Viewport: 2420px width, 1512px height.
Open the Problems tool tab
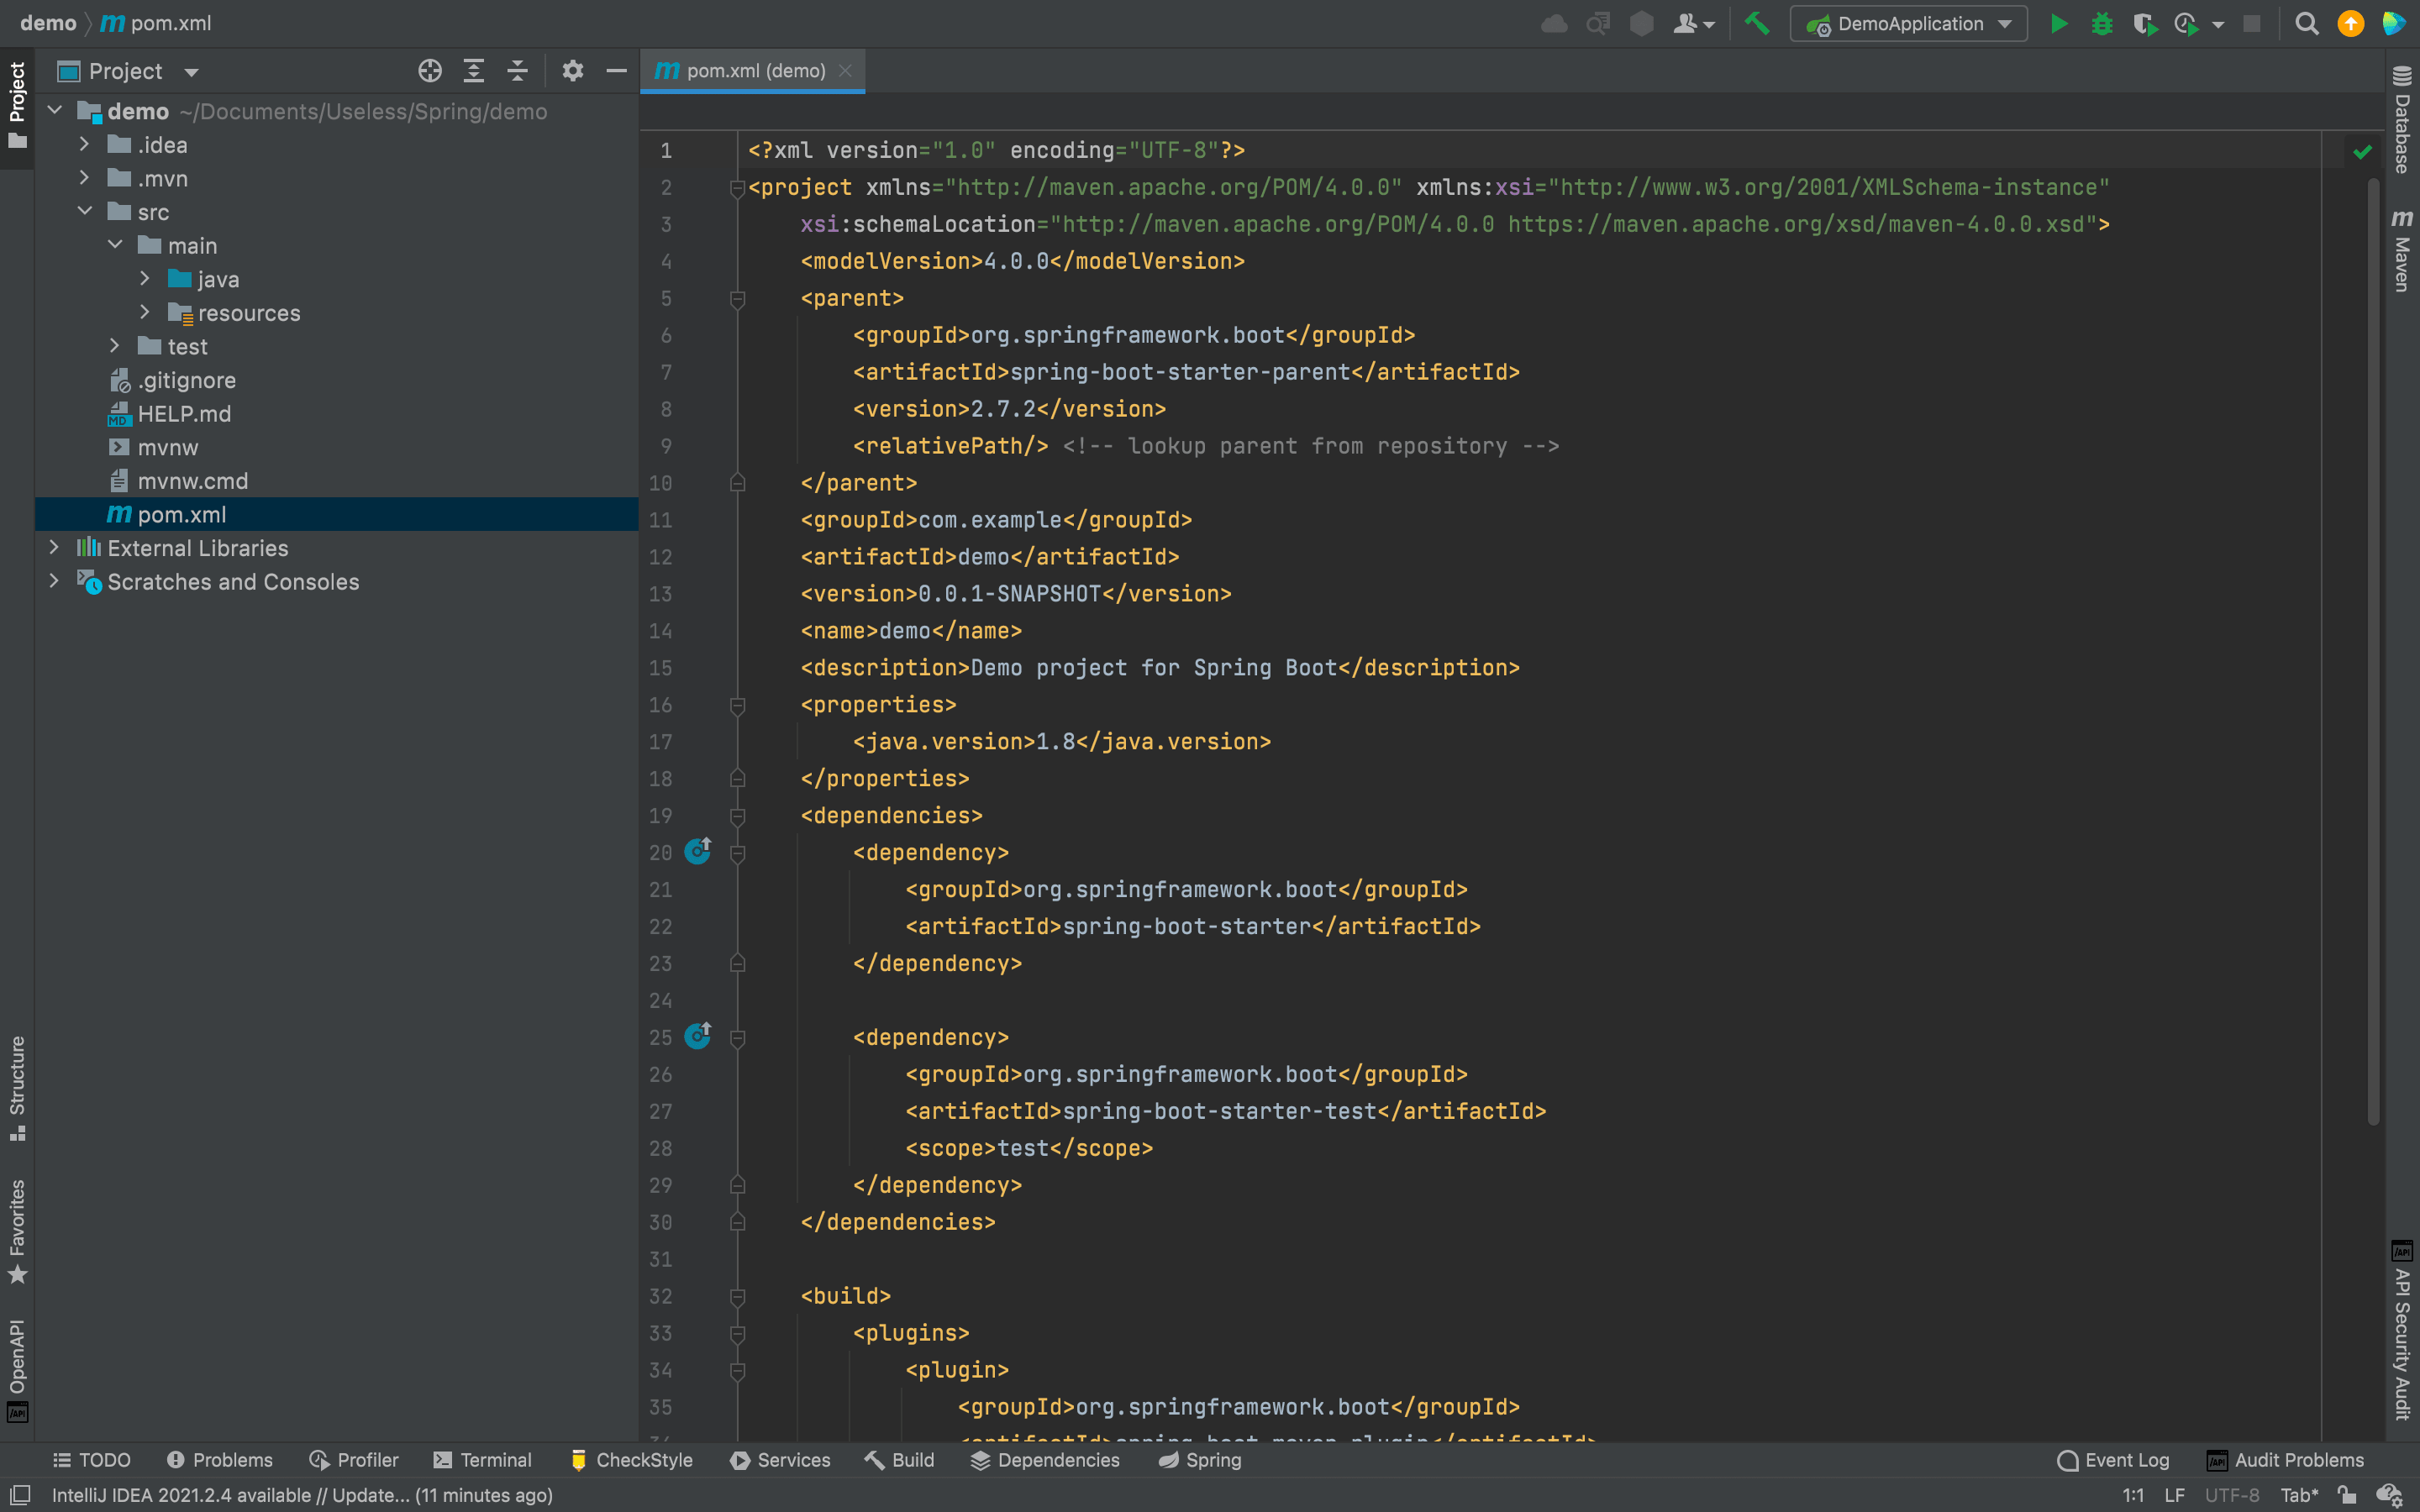click(x=220, y=1460)
